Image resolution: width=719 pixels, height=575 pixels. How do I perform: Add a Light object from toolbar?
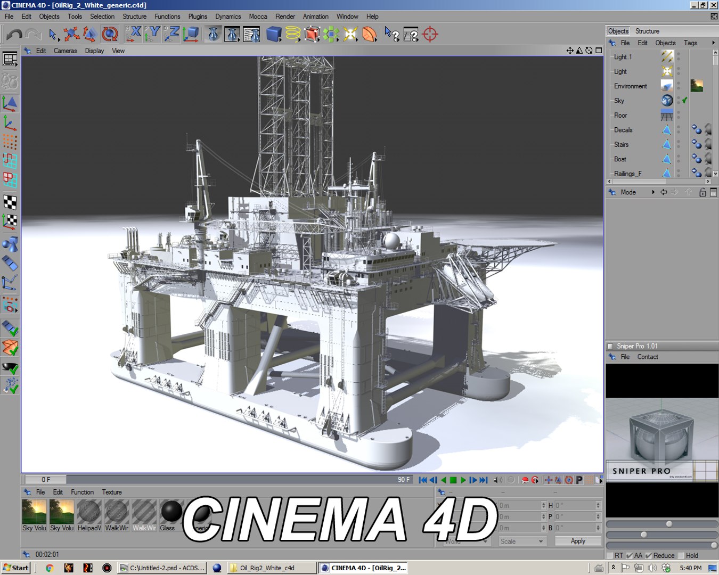coord(350,34)
